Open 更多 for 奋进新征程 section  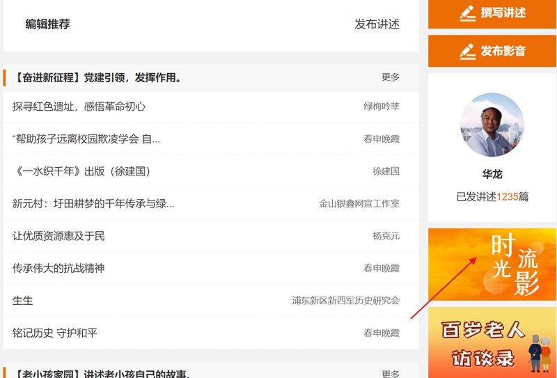pos(391,77)
